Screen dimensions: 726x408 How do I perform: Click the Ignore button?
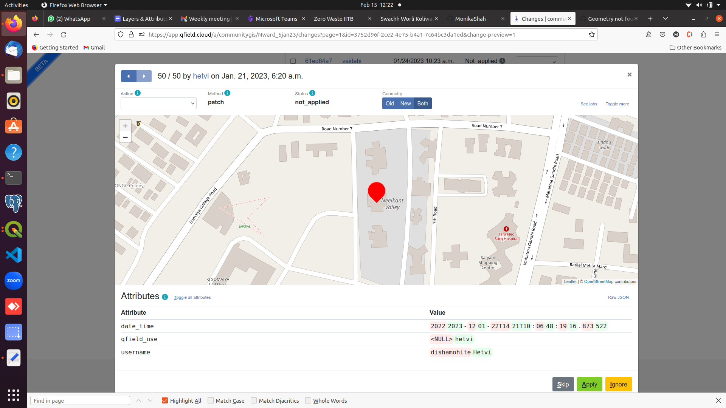tap(619, 384)
